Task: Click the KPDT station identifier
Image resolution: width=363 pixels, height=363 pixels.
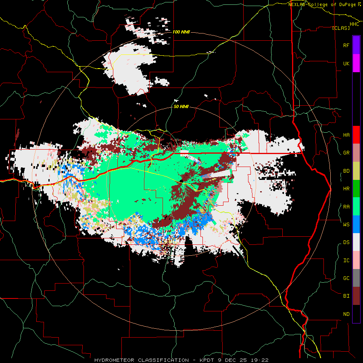Action: coord(207,360)
